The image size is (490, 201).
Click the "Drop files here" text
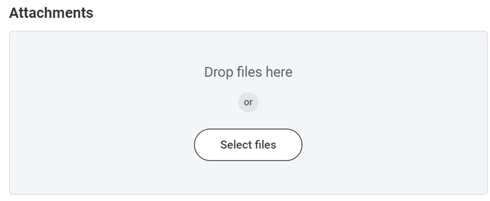[248, 72]
